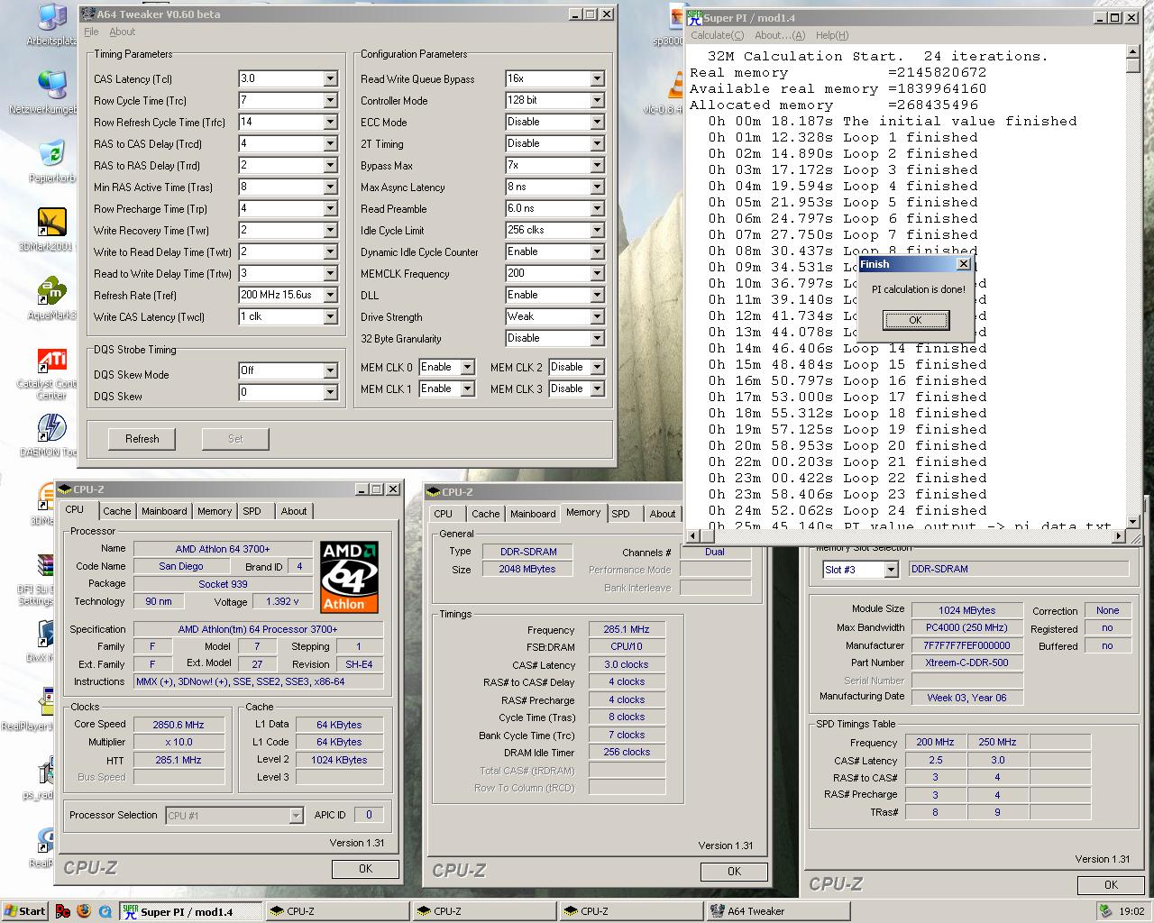The width and height of the screenshot is (1154, 923).
Task: Open the Read Write Queue Bypass dropdown
Action: [x=597, y=78]
